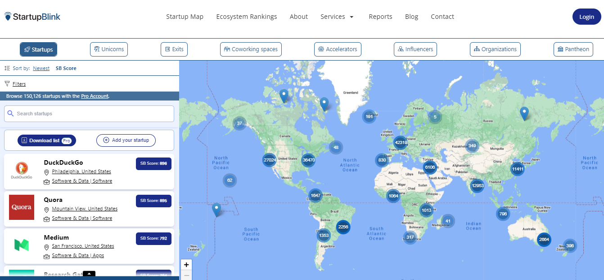Click the StartupBlink logo

click(x=32, y=17)
